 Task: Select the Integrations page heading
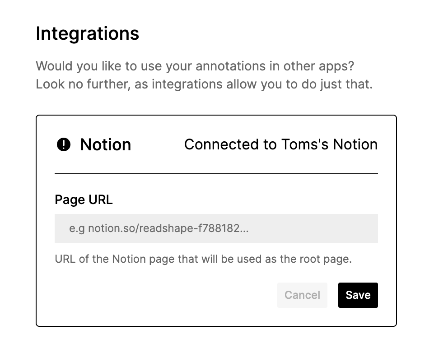[x=87, y=33]
